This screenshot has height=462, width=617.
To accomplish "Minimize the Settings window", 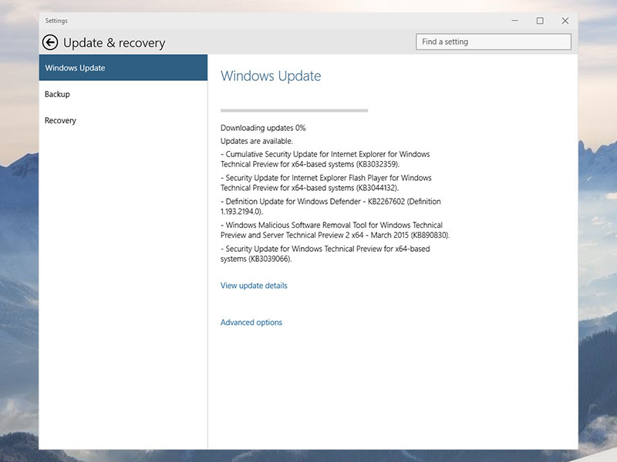I will coord(514,21).
